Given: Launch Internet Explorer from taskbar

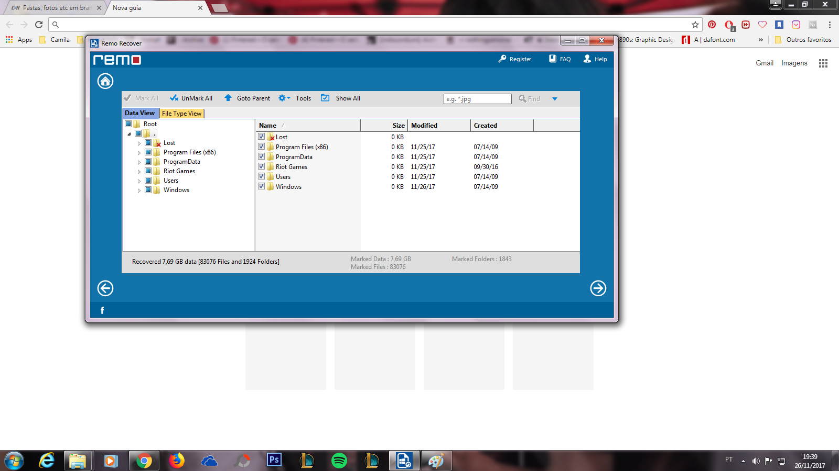Looking at the screenshot, I should [47, 461].
